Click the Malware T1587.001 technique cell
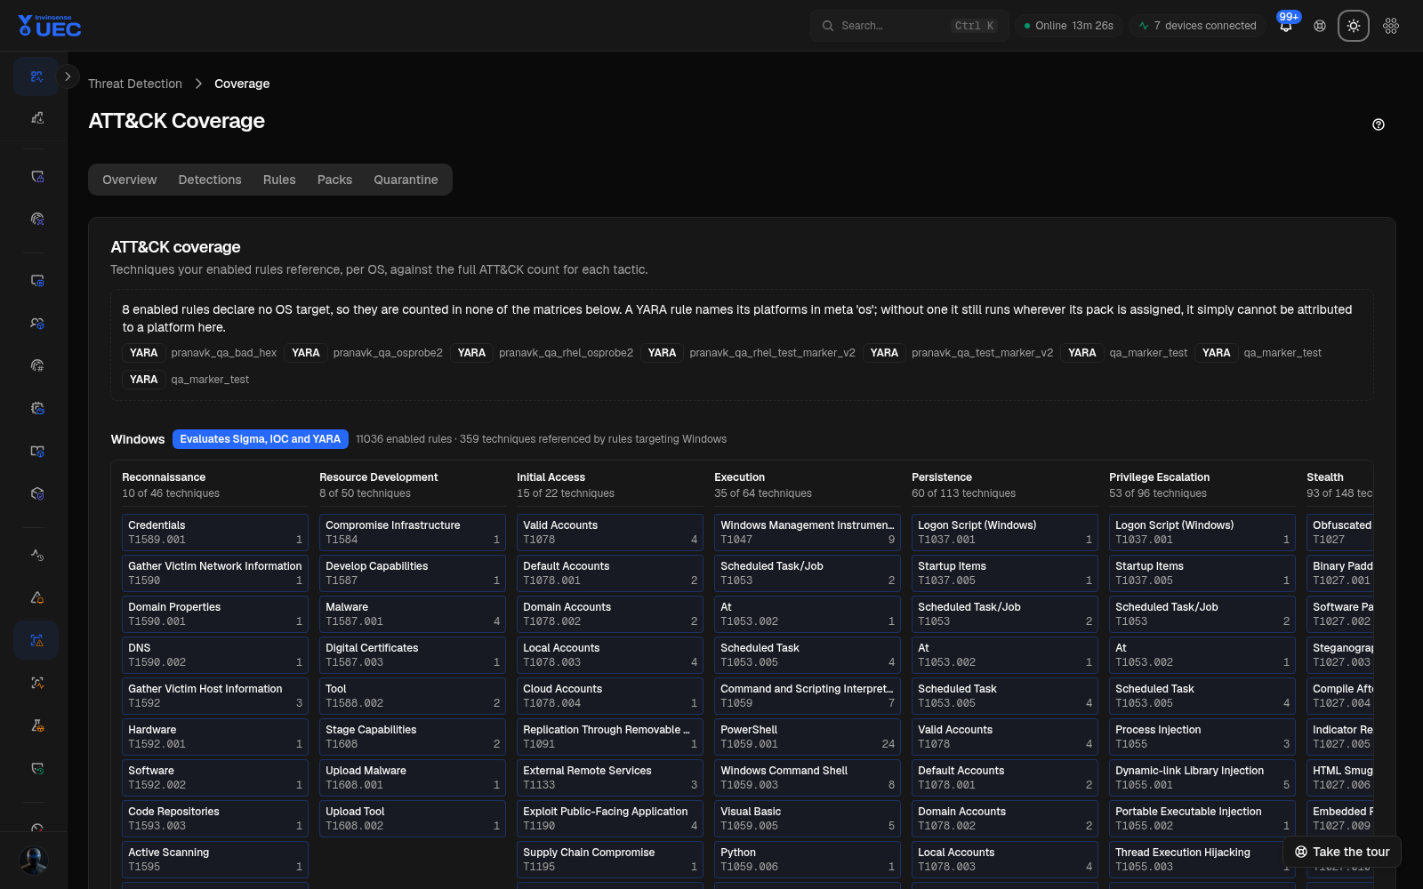 [x=413, y=614]
